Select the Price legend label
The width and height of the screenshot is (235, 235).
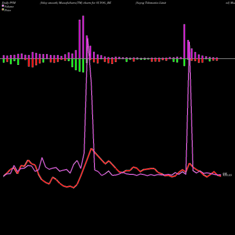(8, 10)
